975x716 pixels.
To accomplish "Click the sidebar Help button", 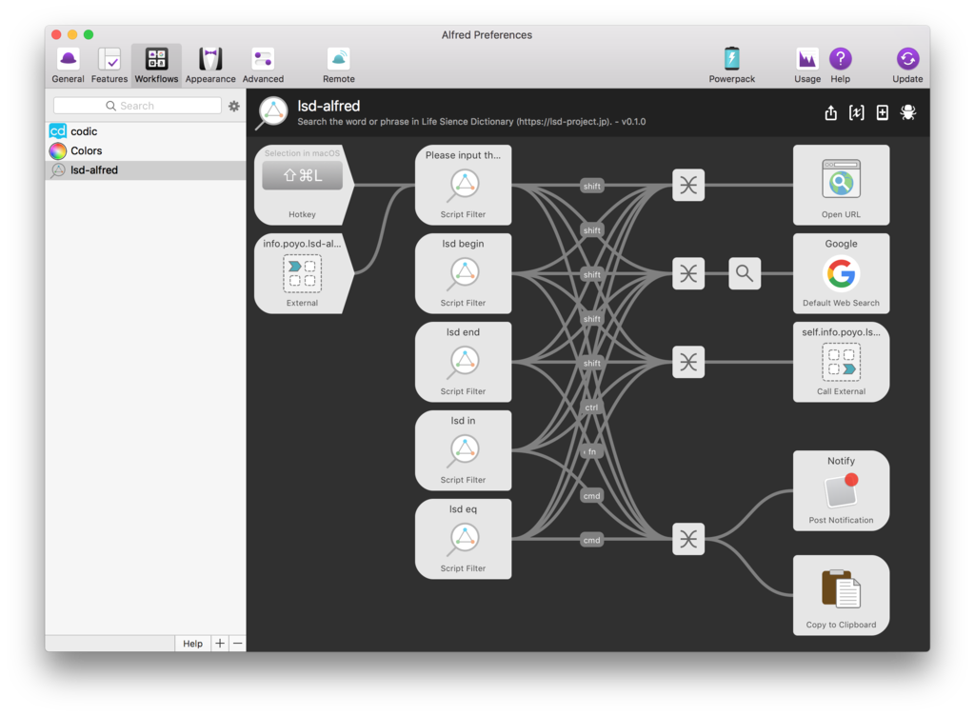I will coord(192,644).
